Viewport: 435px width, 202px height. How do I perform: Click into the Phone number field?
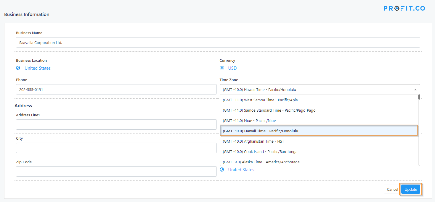[x=116, y=89]
